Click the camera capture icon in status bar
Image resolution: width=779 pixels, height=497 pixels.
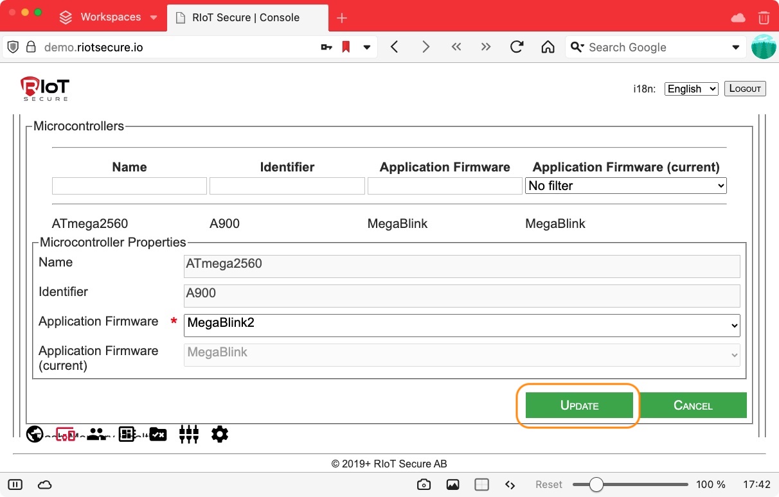(x=424, y=485)
